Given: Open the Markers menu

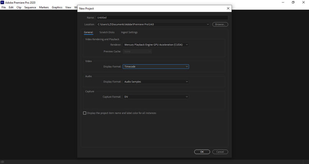Looking at the screenshot, I should pos(44,7).
